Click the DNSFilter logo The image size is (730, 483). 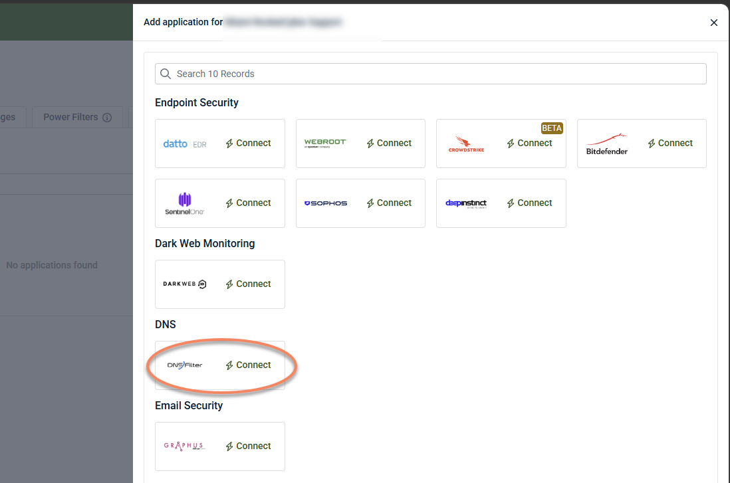click(x=185, y=365)
